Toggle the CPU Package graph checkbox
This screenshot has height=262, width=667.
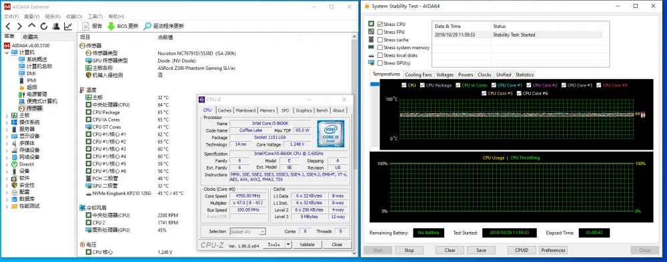(x=422, y=85)
